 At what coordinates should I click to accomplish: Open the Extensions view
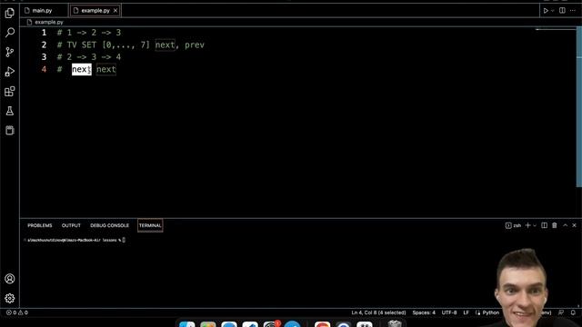coord(10,91)
